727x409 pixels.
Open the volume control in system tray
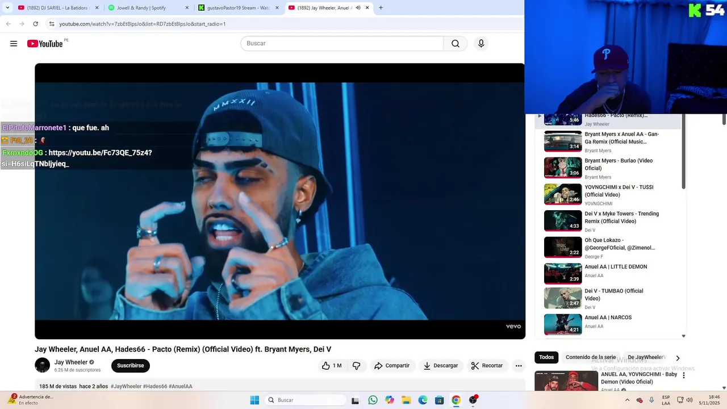pos(690,400)
